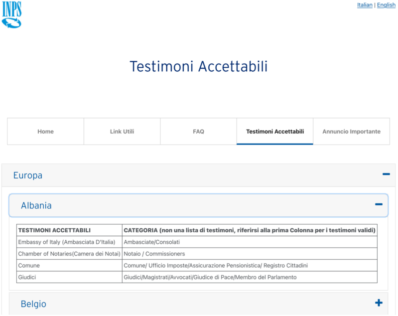The image size is (398, 316).
Task: Switch language to Italian
Action: [x=365, y=5]
